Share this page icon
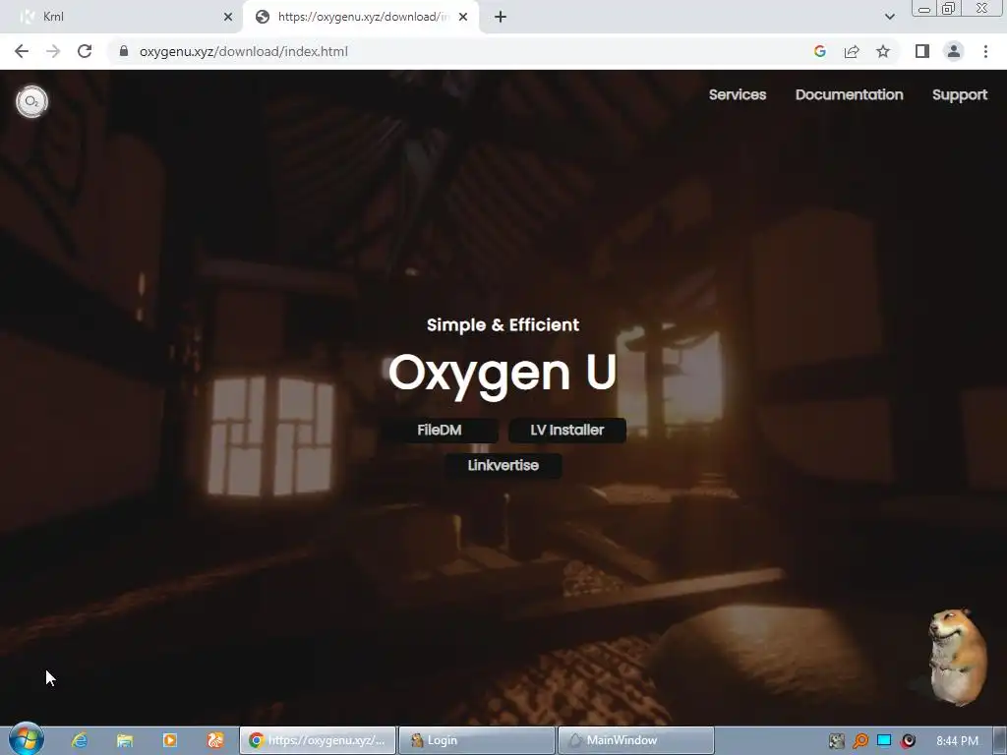The width and height of the screenshot is (1007, 755). (x=852, y=51)
